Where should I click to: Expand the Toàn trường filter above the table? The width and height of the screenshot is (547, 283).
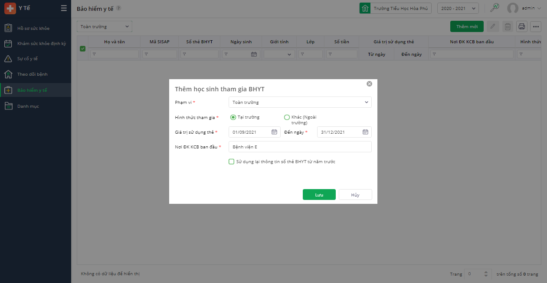coord(105,26)
